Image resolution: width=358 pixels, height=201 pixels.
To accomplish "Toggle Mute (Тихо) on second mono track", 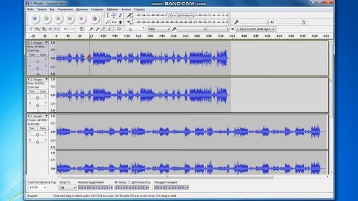I will (x=32, y=92).
